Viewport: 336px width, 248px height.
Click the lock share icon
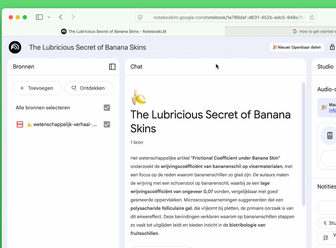[332, 47]
